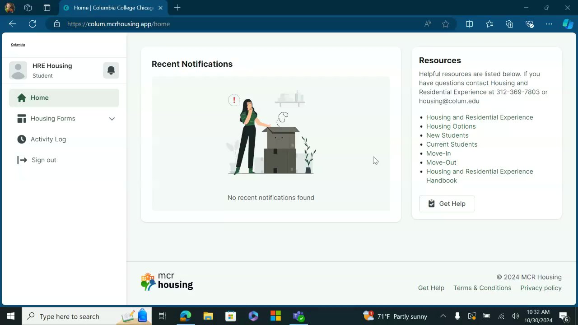Viewport: 578px width, 325px height.
Task: Click the Columbia logo in the sidebar
Action: (x=18, y=45)
